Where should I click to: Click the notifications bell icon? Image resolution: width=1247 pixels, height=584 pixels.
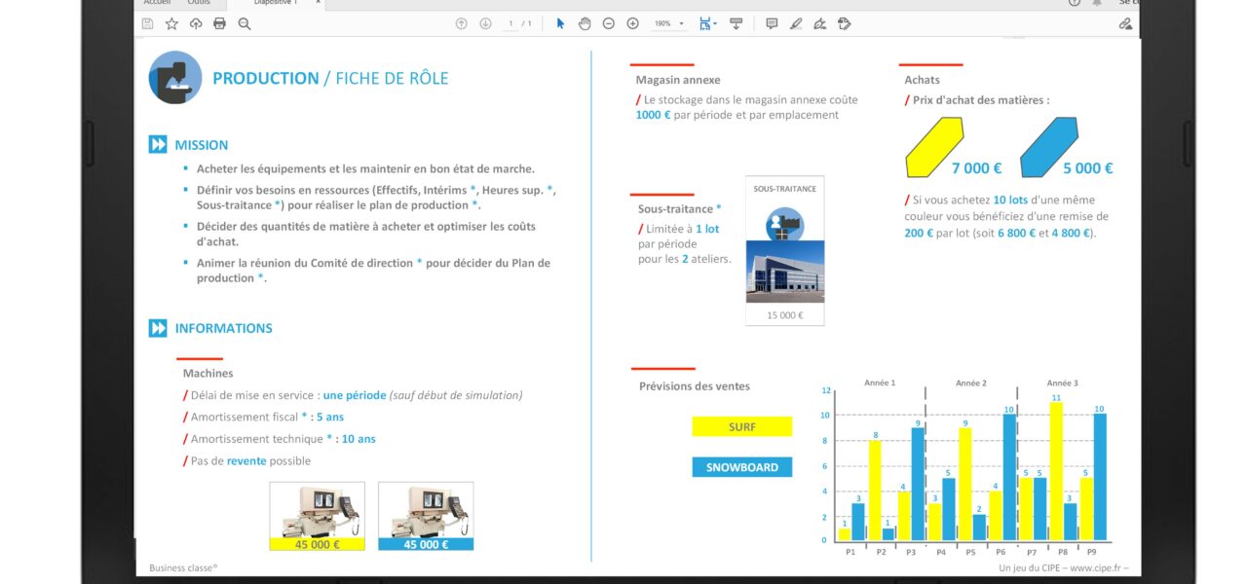tap(1097, 3)
